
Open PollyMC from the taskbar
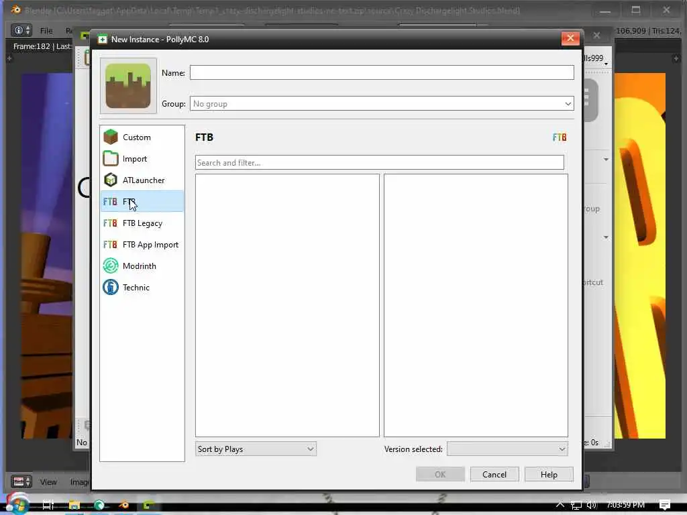point(149,505)
